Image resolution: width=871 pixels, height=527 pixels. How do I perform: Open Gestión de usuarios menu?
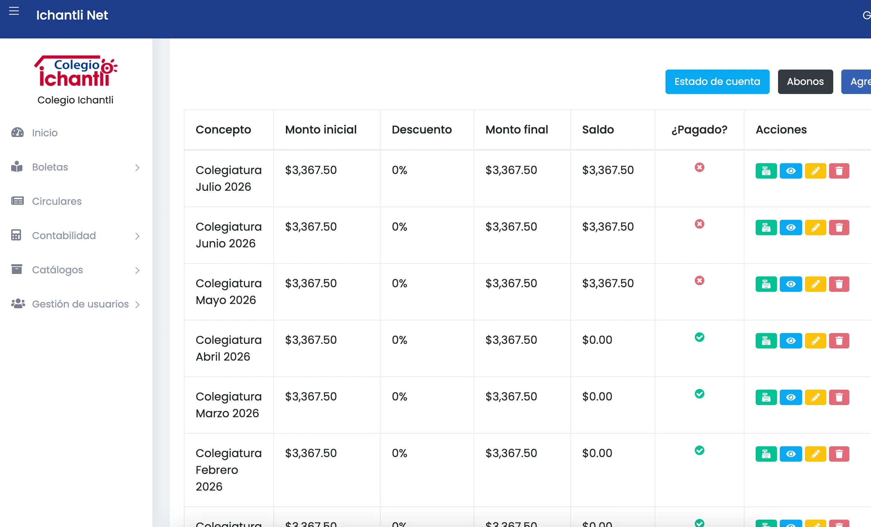[x=81, y=304]
